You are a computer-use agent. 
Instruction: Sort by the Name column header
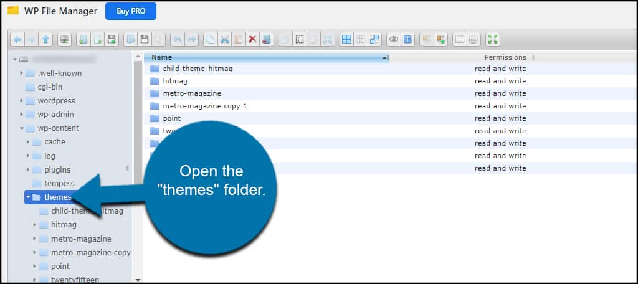click(267, 57)
